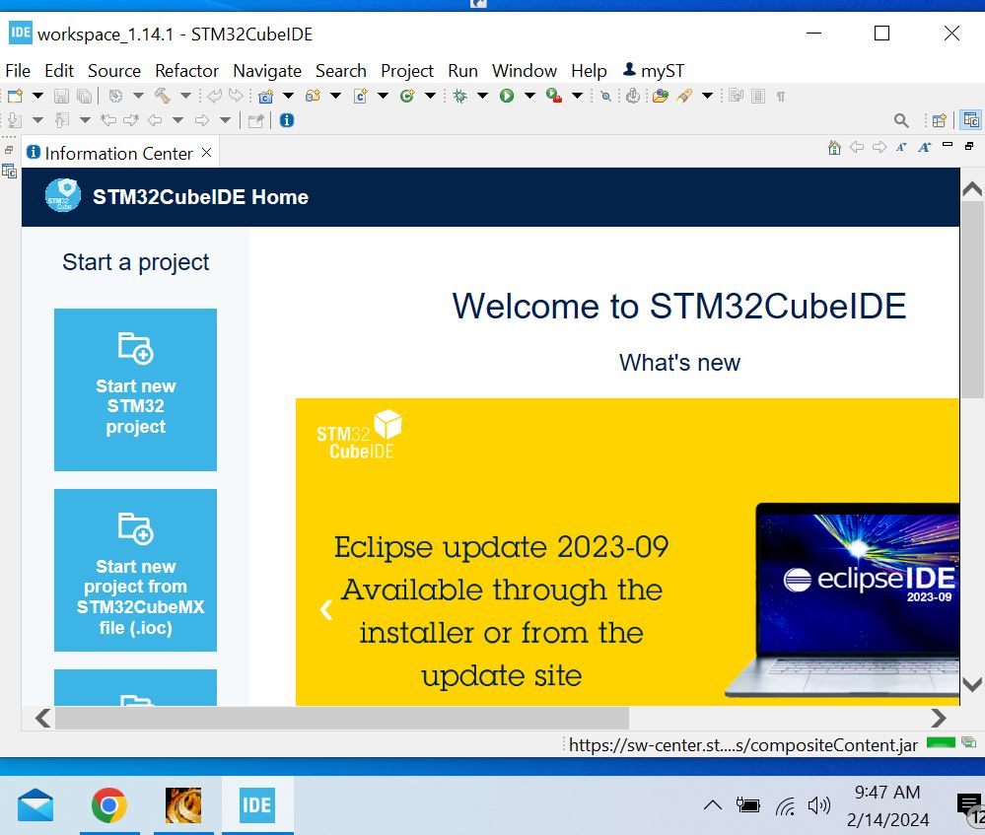This screenshot has height=835, width=985.
Task: Open dropdown next to Debug bug icon
Action: coord(482,97)
